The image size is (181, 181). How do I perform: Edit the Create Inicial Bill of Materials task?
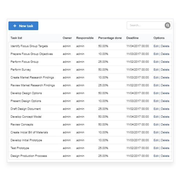[x=156, y=132]
